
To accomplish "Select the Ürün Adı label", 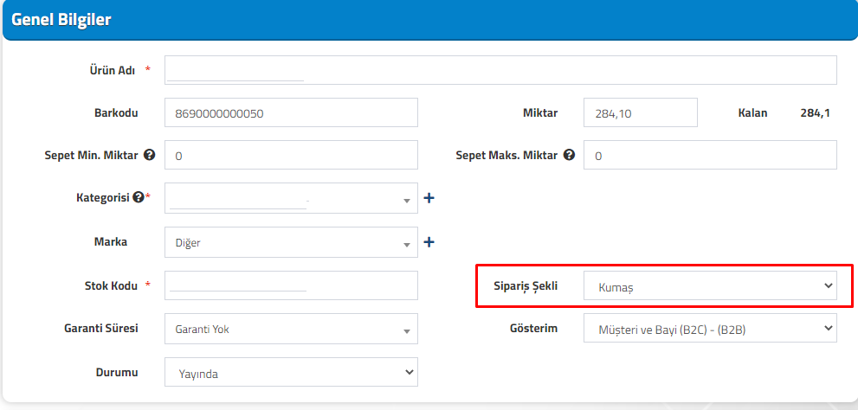I will (113, 71).
